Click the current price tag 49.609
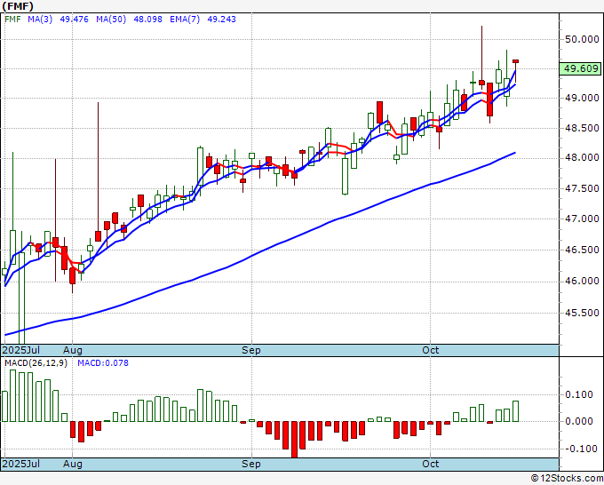The height and width of the screenshot is (485, 604). (x=581, y=68)
